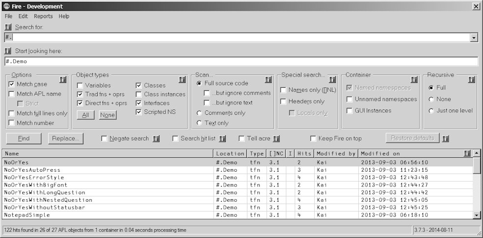Click the None object types button
Screen dimensions: 483x238
click(107, 115)
